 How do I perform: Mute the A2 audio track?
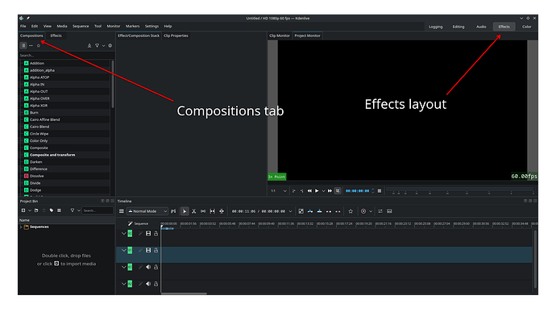148,284
